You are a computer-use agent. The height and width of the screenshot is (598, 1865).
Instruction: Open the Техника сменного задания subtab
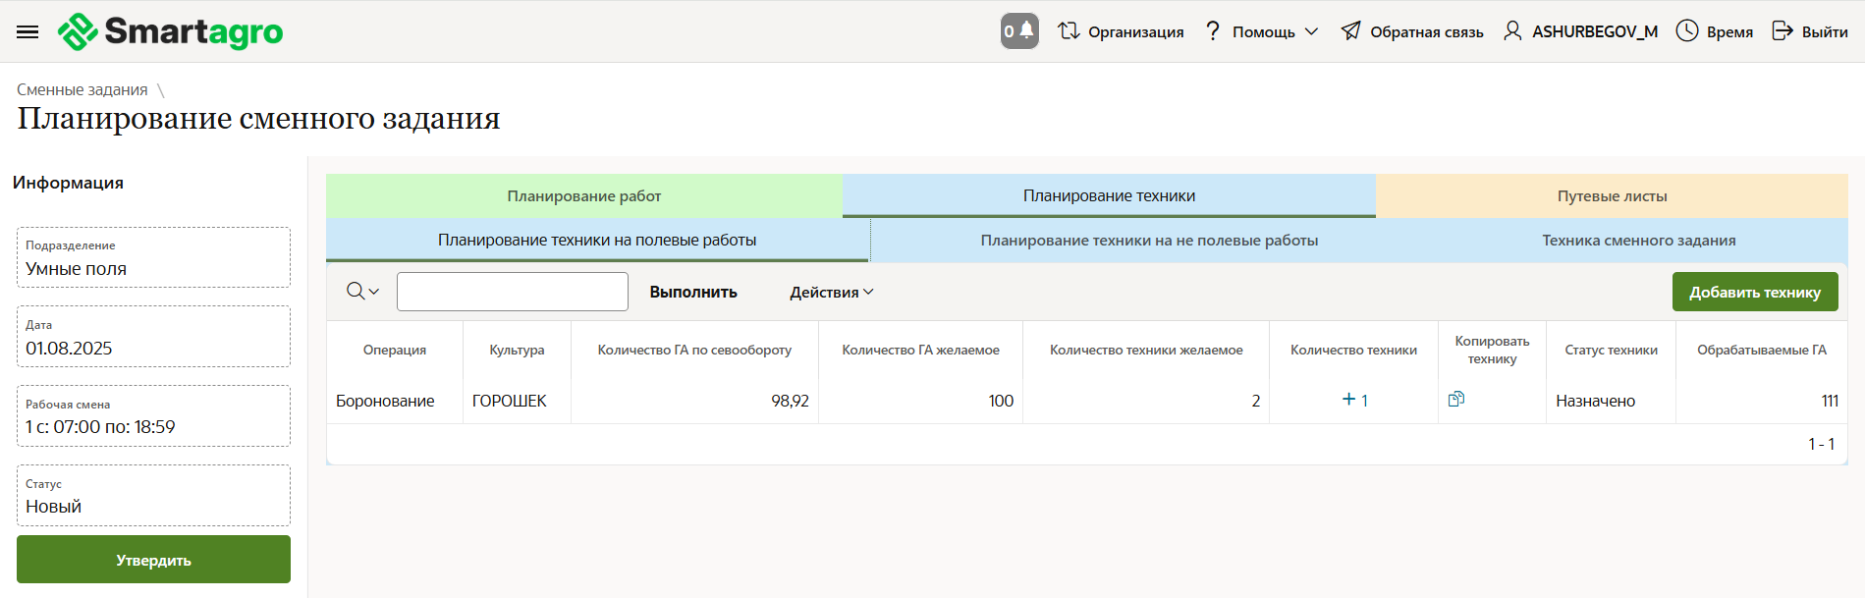pos(1638,241)
